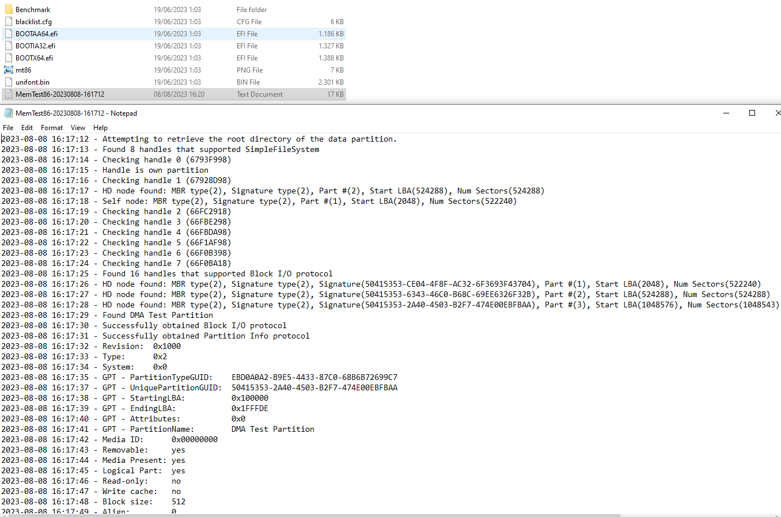781x517 pixels.
Task: Click the 'Handle is own partition' log line
Action: pos(105,170)
